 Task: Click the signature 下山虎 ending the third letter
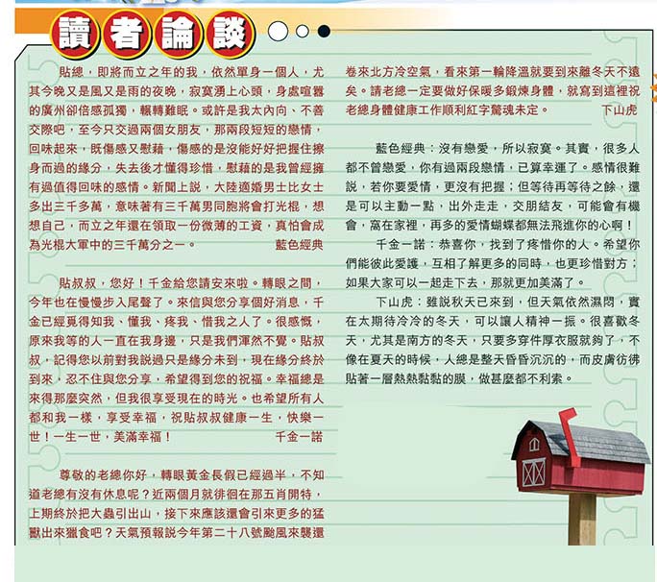[620, 110]
